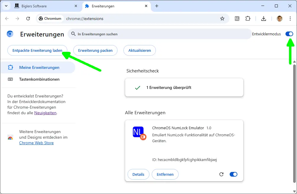Click the user profile avatar
This screenshot has height=194, width=297.
point(279,19)
